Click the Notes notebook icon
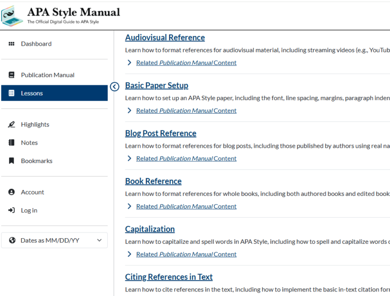 tap(12, 143)
